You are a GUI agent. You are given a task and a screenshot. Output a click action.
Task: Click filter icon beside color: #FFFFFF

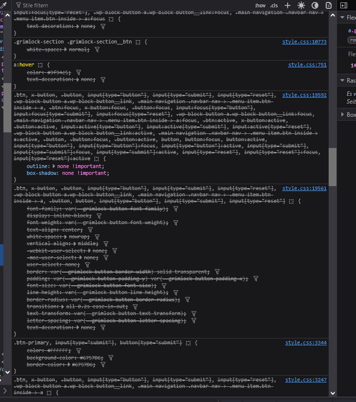[x=79, y=351]
